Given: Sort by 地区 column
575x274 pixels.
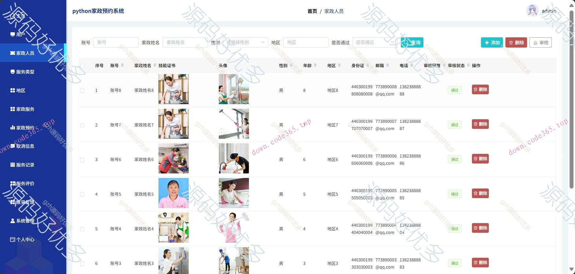Looking at the screenshot, I should 339,65.
